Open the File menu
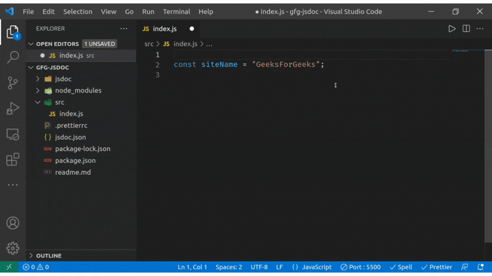This screenshot has width=492, height=276. [x=28, y=11]
